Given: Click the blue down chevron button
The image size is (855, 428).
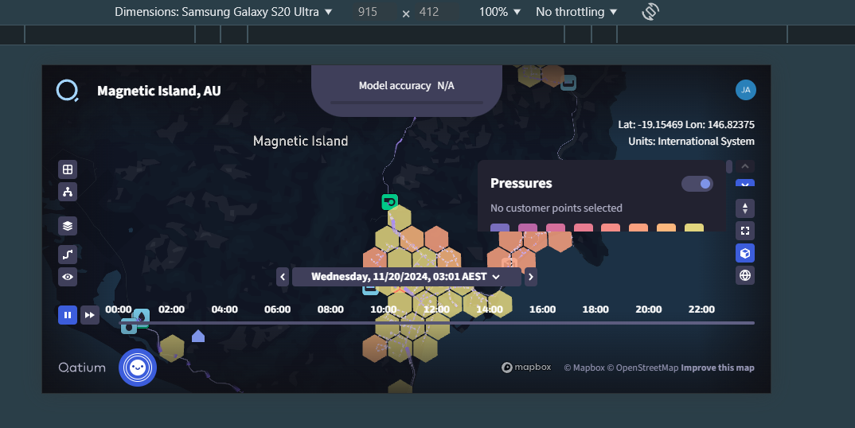Looking at the screenshot, I should (745, 183).
